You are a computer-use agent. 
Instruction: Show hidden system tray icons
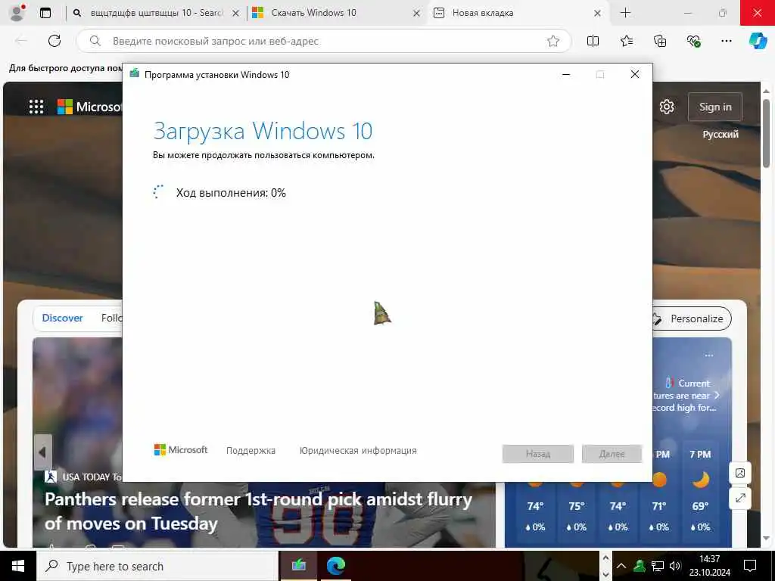click(x=621, y=566)
